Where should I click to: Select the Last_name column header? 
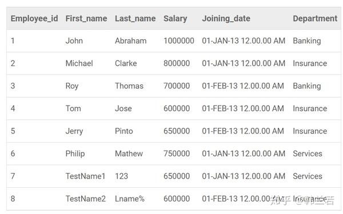pyautogui.click(x=135, y=19)
